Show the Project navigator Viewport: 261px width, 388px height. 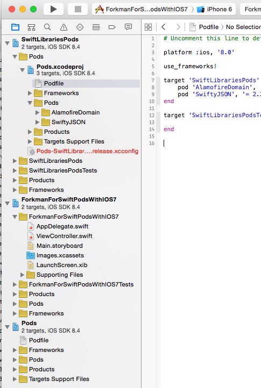tap(16, 27)
